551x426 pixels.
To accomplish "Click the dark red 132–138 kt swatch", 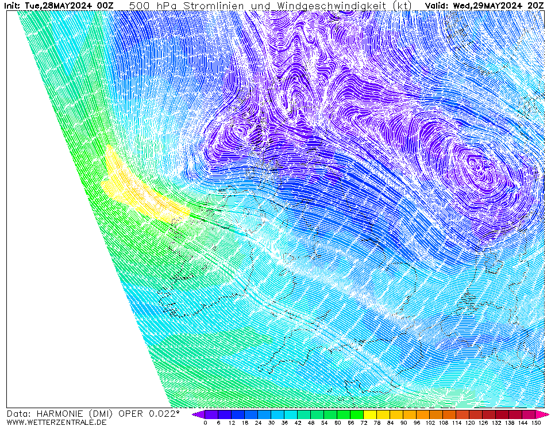I will click(503, 415).
